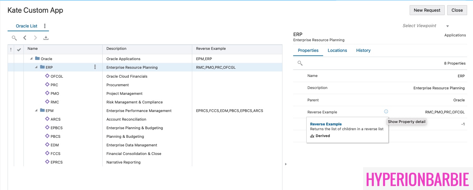Click the New Request button
The width and height of the screenshot is (473, 190).
tap(427, 10)
